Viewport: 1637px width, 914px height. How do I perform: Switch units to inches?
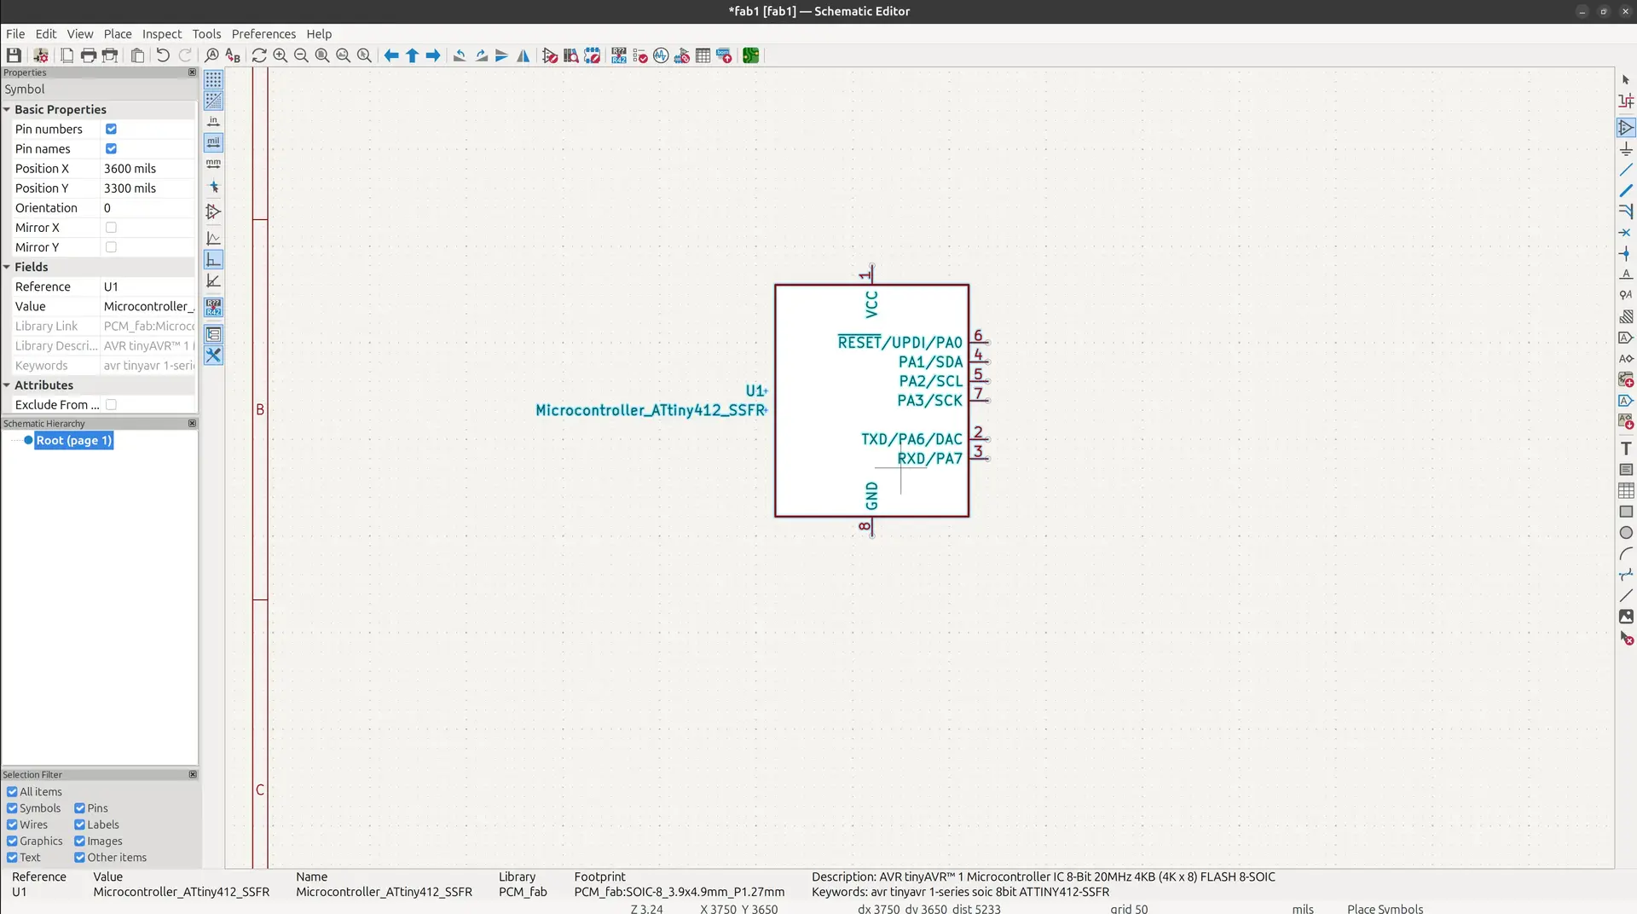pyautogui.click(x=213, y=122)
